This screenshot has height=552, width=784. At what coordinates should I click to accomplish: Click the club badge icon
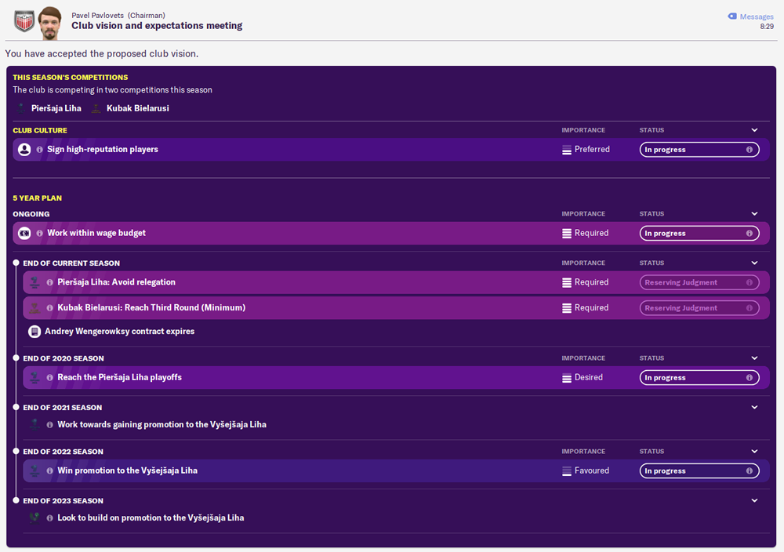coord(24,22)
